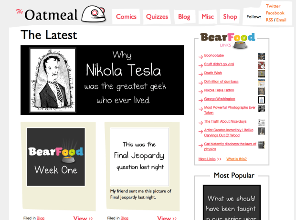Open the Shop page
296x220 pixels.
(230, 17)
